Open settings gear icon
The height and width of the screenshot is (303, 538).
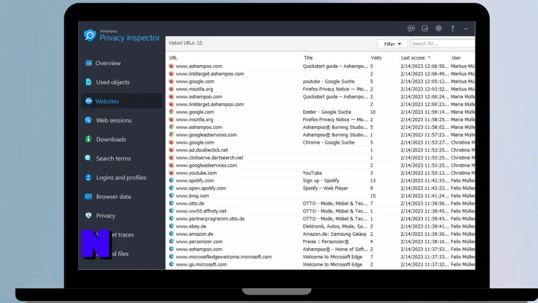click(439, 28)
